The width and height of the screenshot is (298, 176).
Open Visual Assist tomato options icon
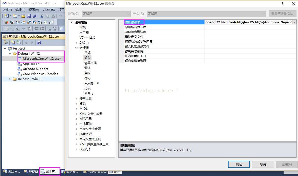tap(7, 22)
